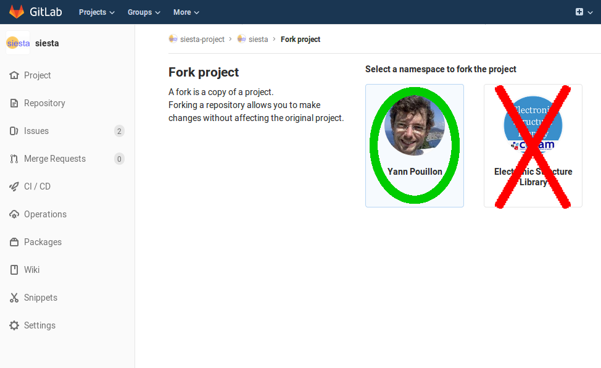601x368 pixels.
Task: Click 'Select a namespace to fork' heading
Action: coord(441,69)
